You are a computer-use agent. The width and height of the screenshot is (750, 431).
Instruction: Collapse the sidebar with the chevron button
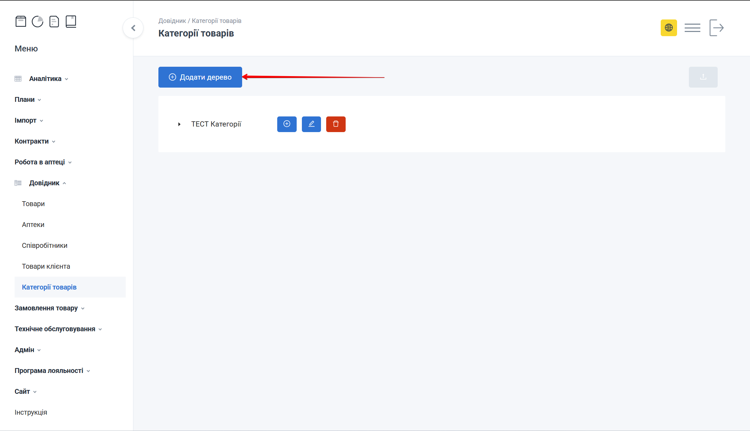(x=133, y=28)
